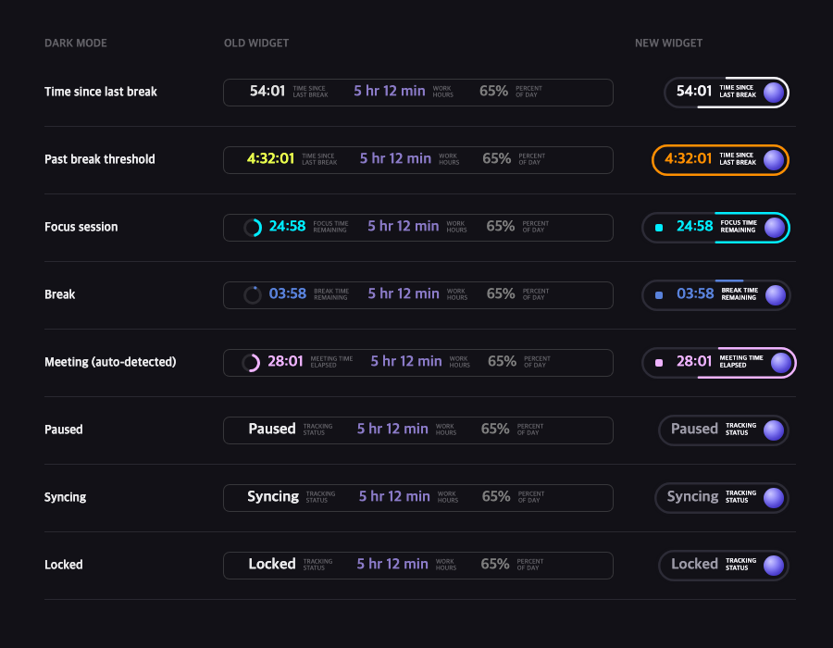Click 5 hr 12 min in Syncing row
The image size is (833, 648).
tap(394, 496)
